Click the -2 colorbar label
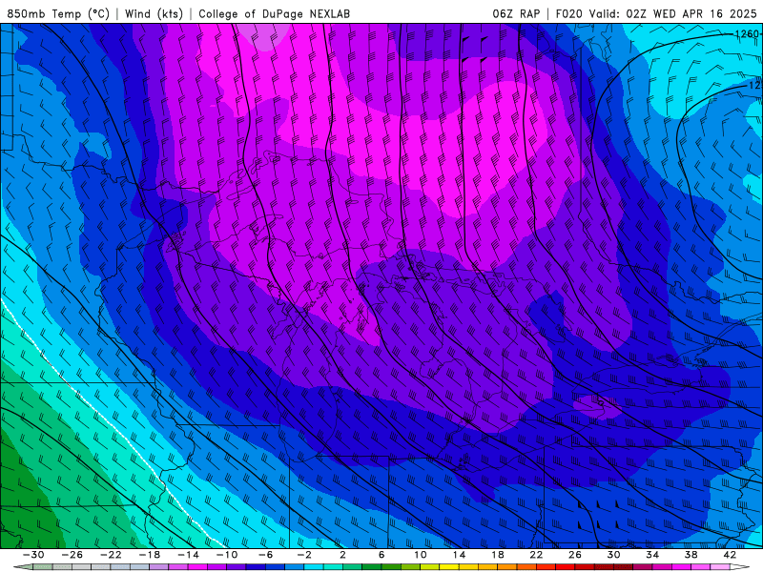 pyautogui.click(x=304, y=555)
